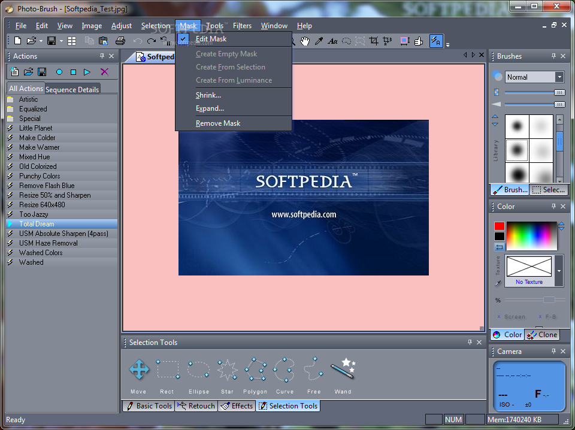Pick a color from the rainbow spectrum
575x430 pixels.
tap(532, 236)
